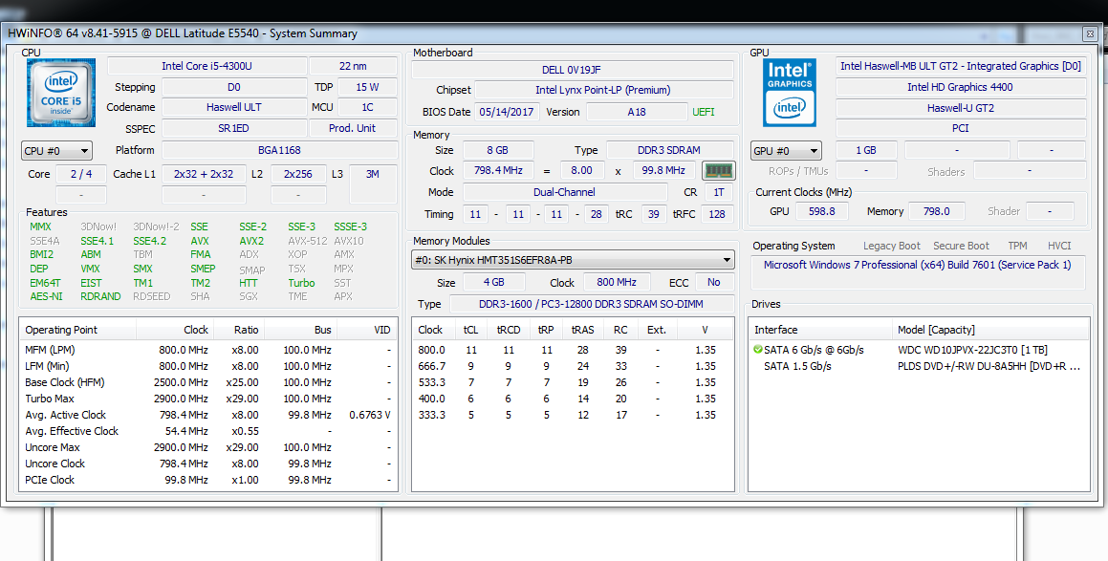
Task: Click the Windows 7 Professional OS link
Action: [917, 265]
